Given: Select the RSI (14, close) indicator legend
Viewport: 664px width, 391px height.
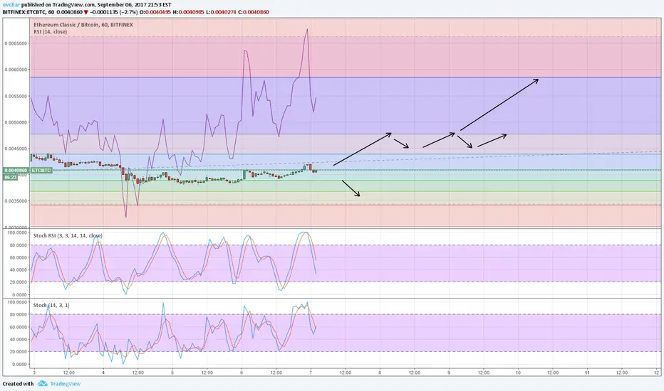Looking at the screenshot, I should click(51, 32).
